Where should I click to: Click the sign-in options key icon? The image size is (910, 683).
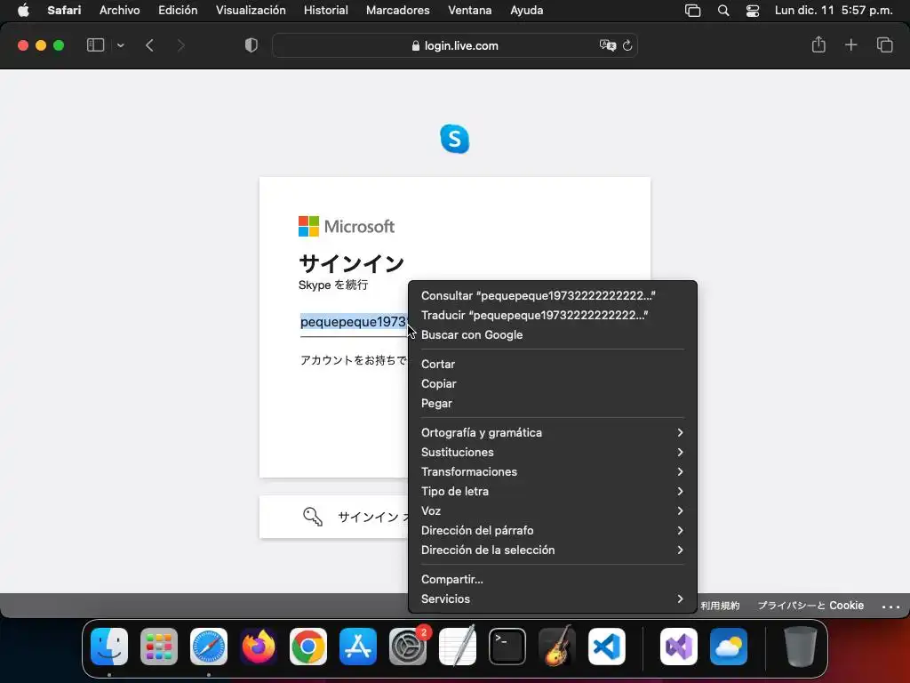click(x=312, y=517)
